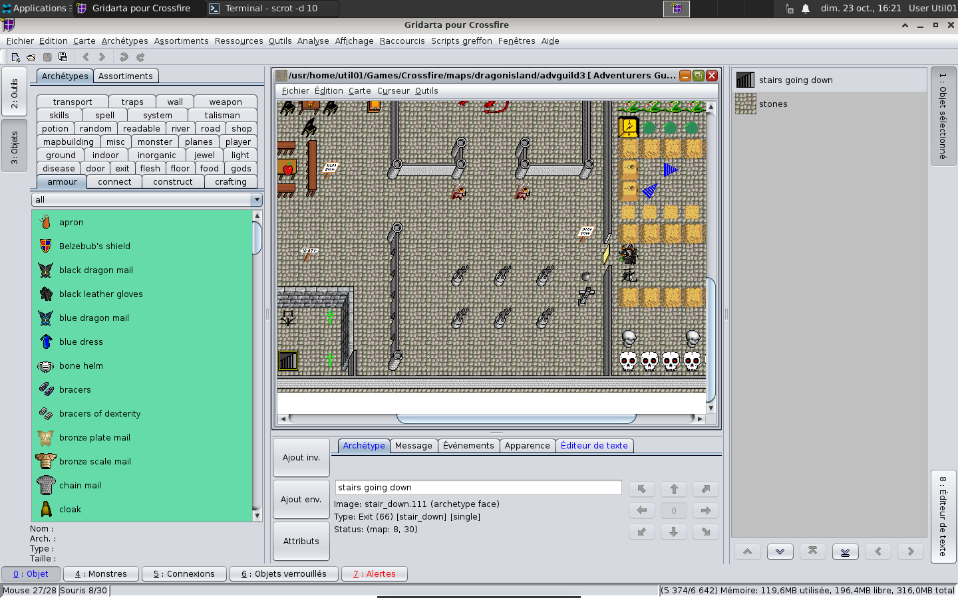This screenshot has height=598, width=958.
Task: Open the Scripts greffon menu
Action: click(462, 41)
